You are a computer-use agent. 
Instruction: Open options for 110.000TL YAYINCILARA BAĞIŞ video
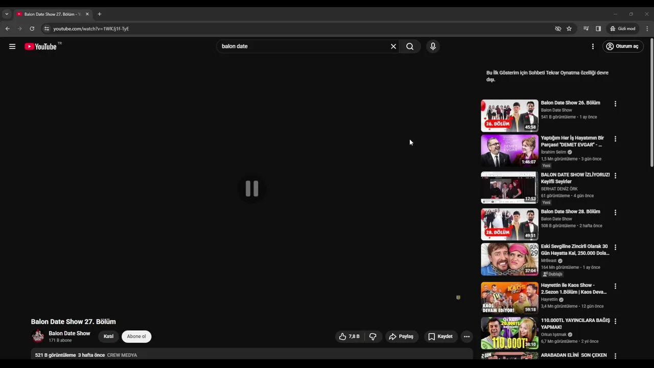tap(615, 321)
